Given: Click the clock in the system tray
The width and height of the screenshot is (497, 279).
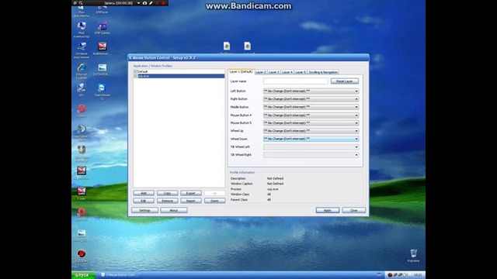Looking at the screenshot, I should (x=418, y=275).
